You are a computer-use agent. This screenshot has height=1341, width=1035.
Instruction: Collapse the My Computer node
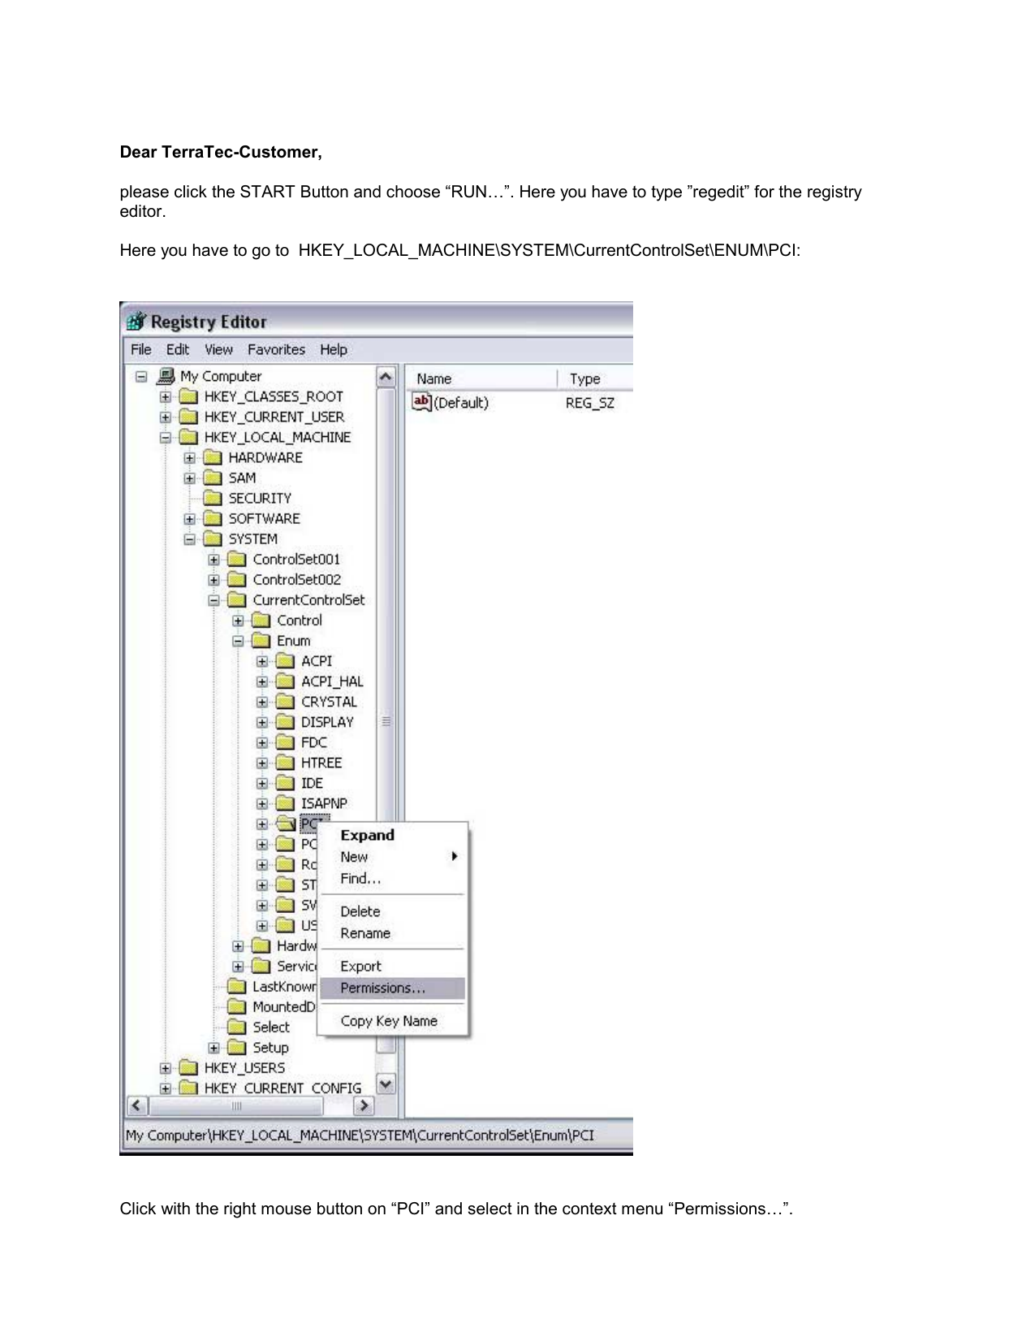coord(141,377)
